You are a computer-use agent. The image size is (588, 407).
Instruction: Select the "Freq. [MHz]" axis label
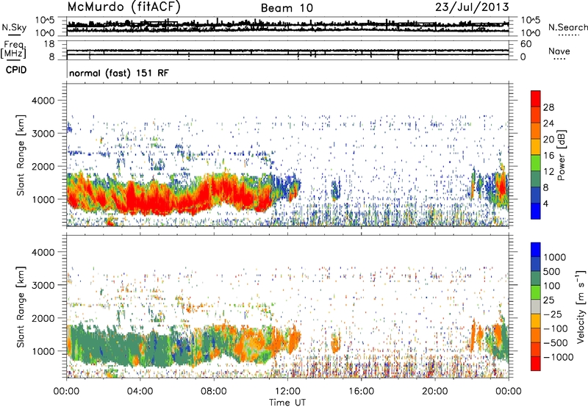(13, 50)
